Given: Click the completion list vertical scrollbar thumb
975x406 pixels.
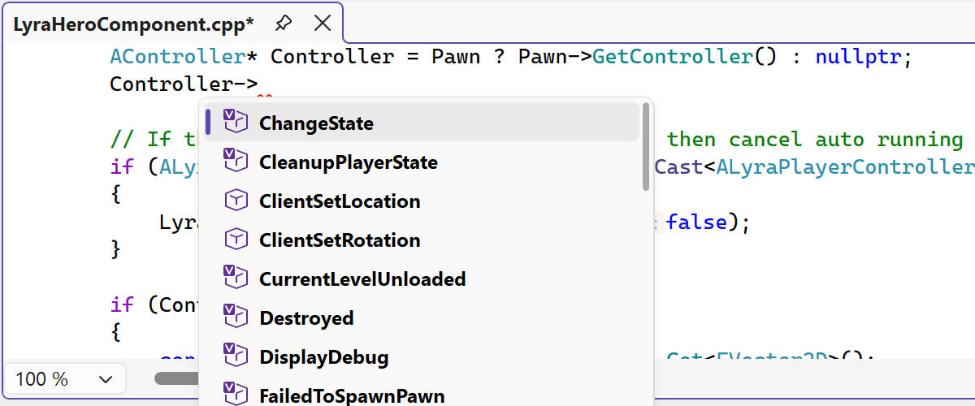Looking at the screenshot, I should pos(646,147).
